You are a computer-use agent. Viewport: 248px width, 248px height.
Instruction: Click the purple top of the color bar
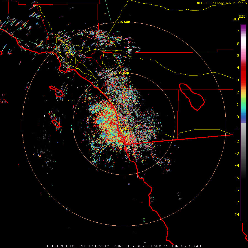[x=243, y=27]
